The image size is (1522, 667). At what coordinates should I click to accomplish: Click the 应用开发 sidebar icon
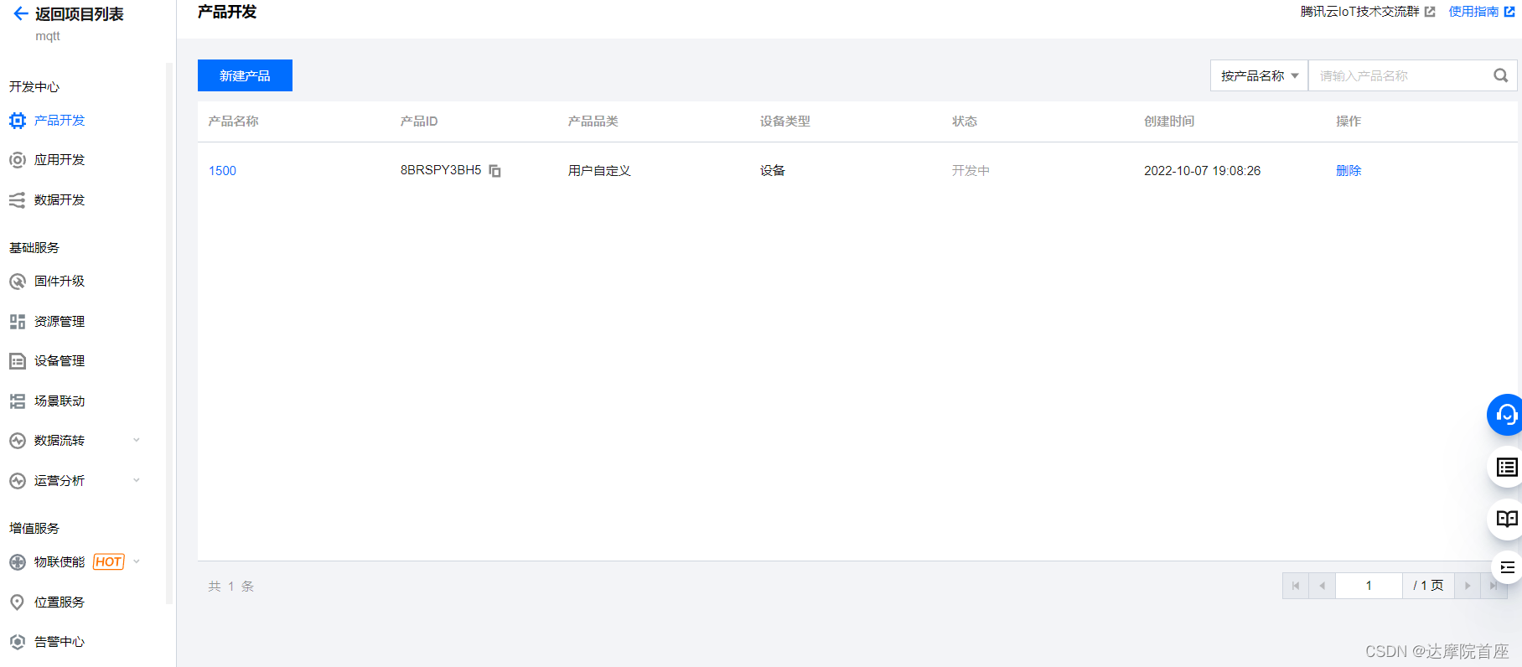click(x=18, y=160)
